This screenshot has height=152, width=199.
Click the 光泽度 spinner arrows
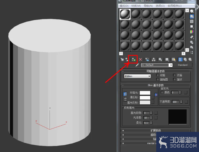[151, 118]
